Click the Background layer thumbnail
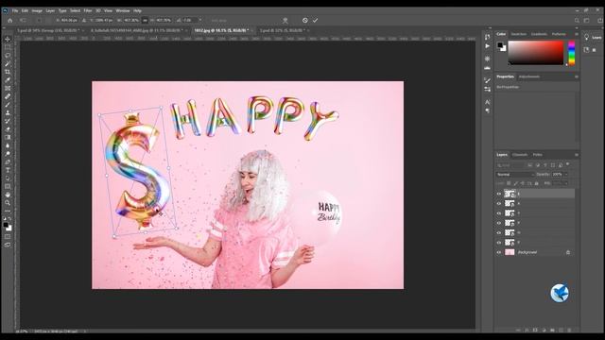Screen dimensions: 605x340 coord(510,252)
